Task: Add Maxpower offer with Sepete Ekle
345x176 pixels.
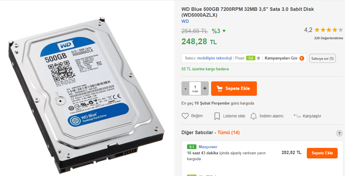Action: coord(322,153)
